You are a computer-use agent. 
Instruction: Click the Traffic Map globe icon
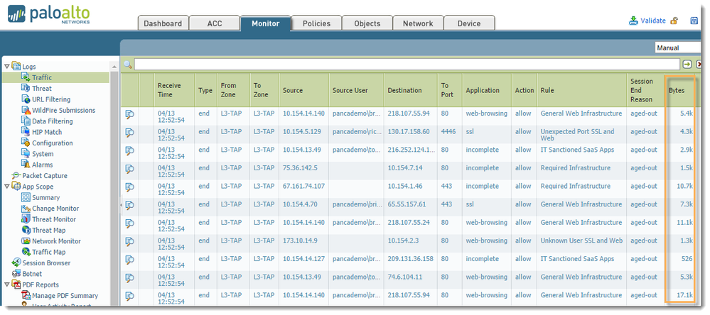click(26, 252)
